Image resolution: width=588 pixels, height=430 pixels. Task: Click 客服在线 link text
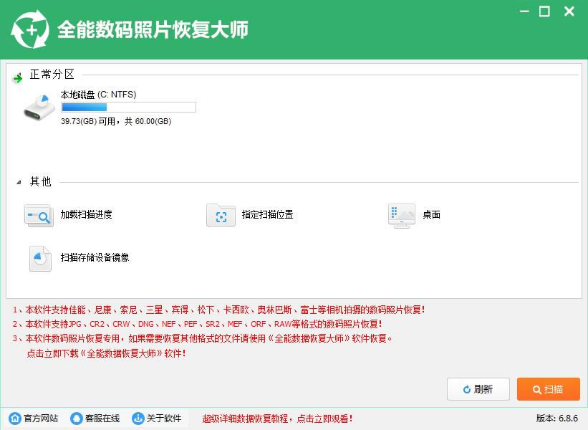coord(102,419)
